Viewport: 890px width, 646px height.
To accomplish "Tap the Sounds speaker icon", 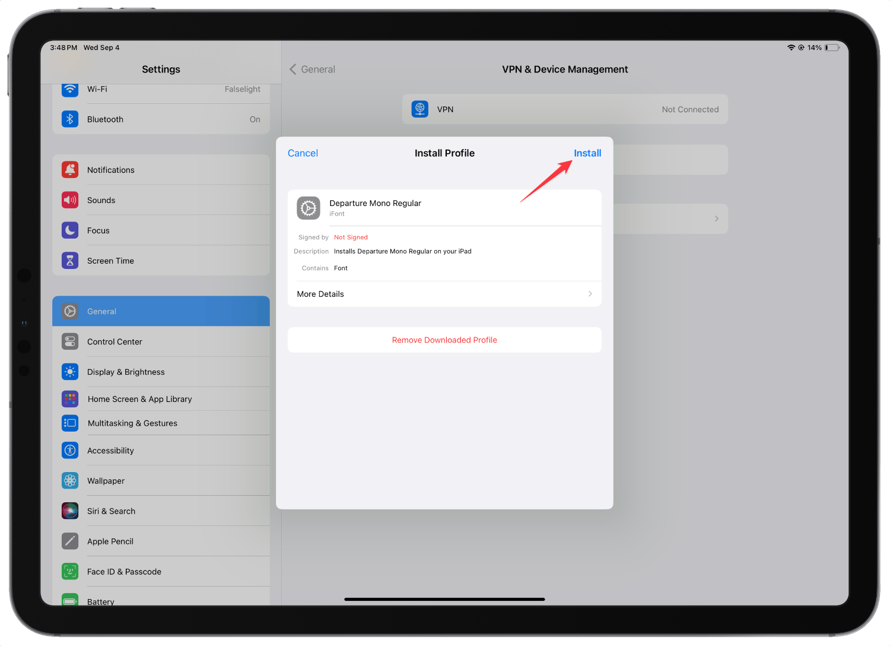I will click(x=70, y=200).
